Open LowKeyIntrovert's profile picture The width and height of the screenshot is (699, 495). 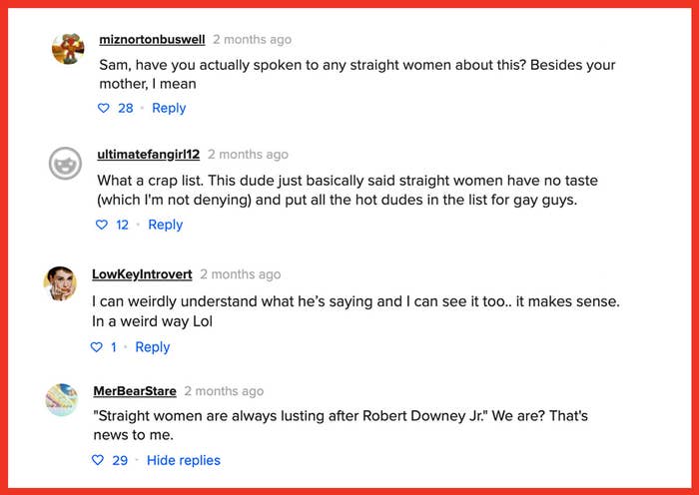coord(60,283)
